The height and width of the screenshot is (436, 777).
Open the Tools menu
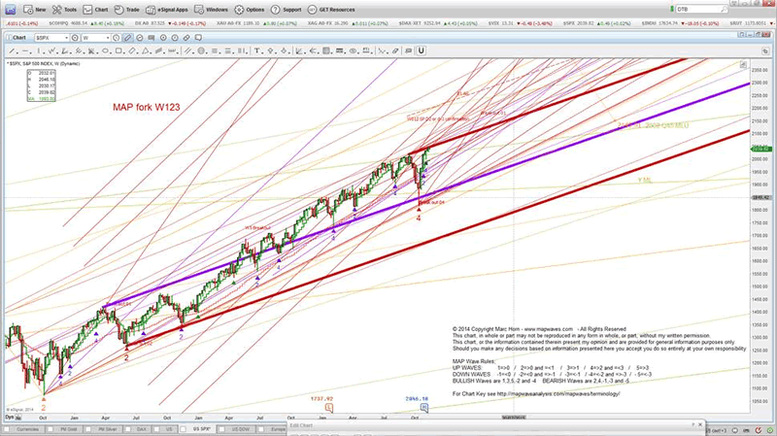click(64, 10)
